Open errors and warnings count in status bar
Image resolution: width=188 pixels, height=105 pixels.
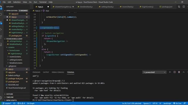[x=21, y=103]
